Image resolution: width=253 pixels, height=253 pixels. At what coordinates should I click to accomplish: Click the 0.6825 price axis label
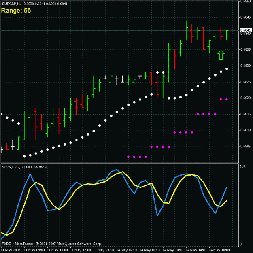click(x=246, y=82)
